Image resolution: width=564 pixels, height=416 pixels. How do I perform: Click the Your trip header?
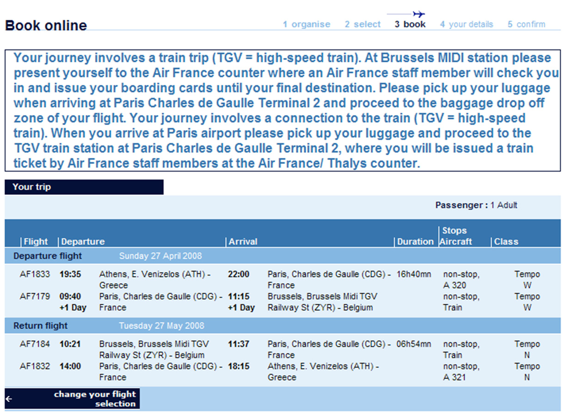pos(84,187)
